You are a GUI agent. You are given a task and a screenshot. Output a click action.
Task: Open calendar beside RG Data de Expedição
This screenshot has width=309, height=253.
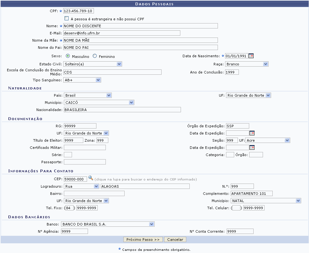coord(252,133)
